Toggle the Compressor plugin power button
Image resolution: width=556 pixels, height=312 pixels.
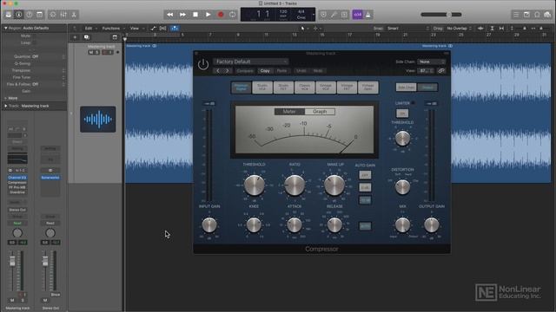tap(203, 65)
